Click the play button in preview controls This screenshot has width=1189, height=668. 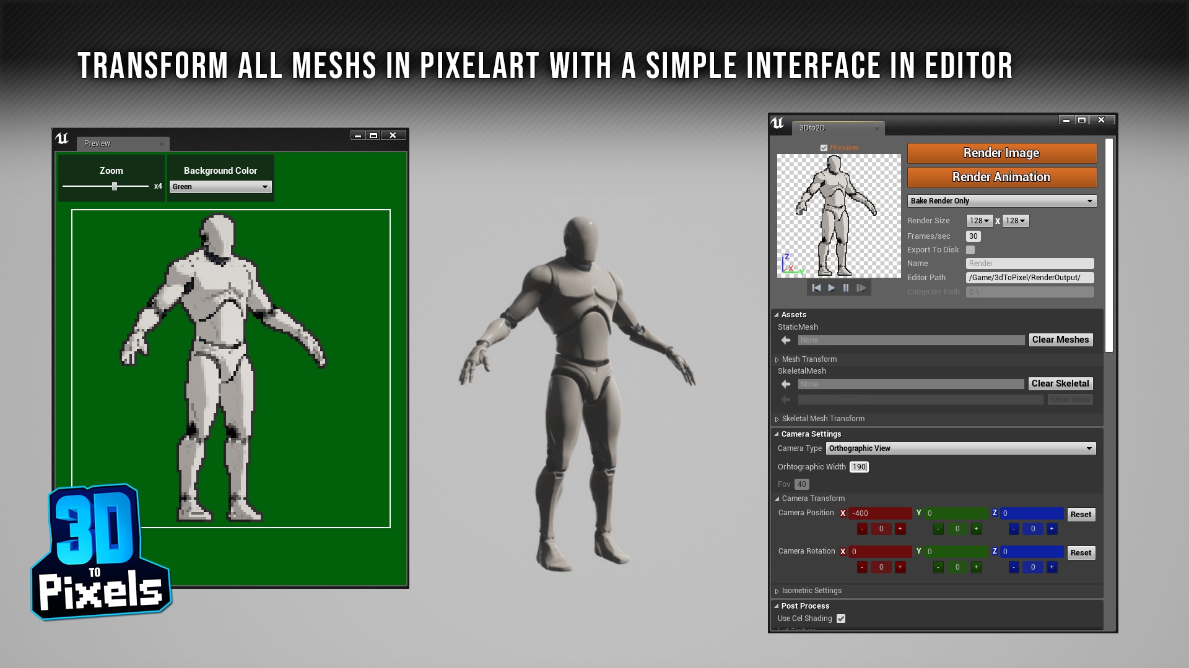[830, 287]
